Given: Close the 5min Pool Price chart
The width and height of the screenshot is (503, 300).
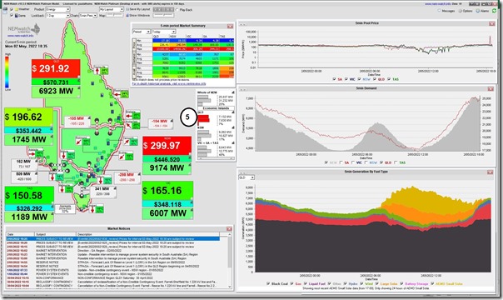Looking at the screenshot, I should 492,23.
